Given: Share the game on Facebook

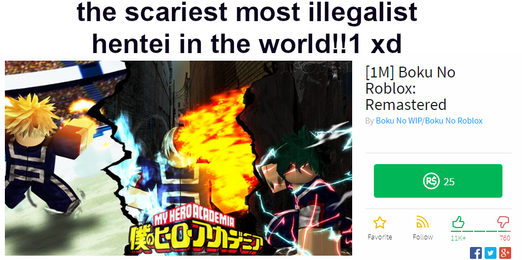Looking at the screenshot, I should 476,253.
